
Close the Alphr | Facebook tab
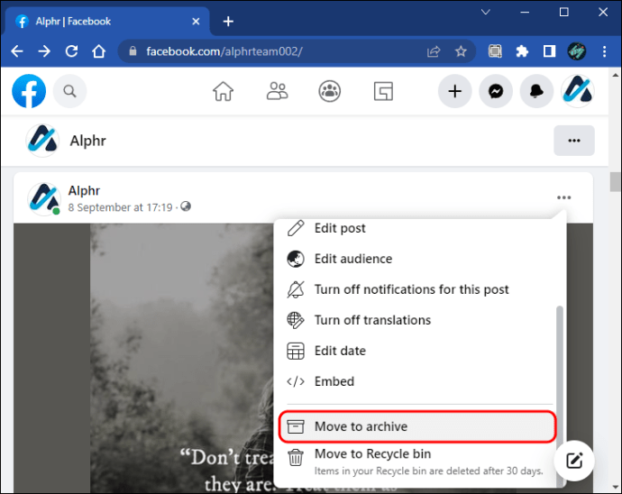point(196,22)
